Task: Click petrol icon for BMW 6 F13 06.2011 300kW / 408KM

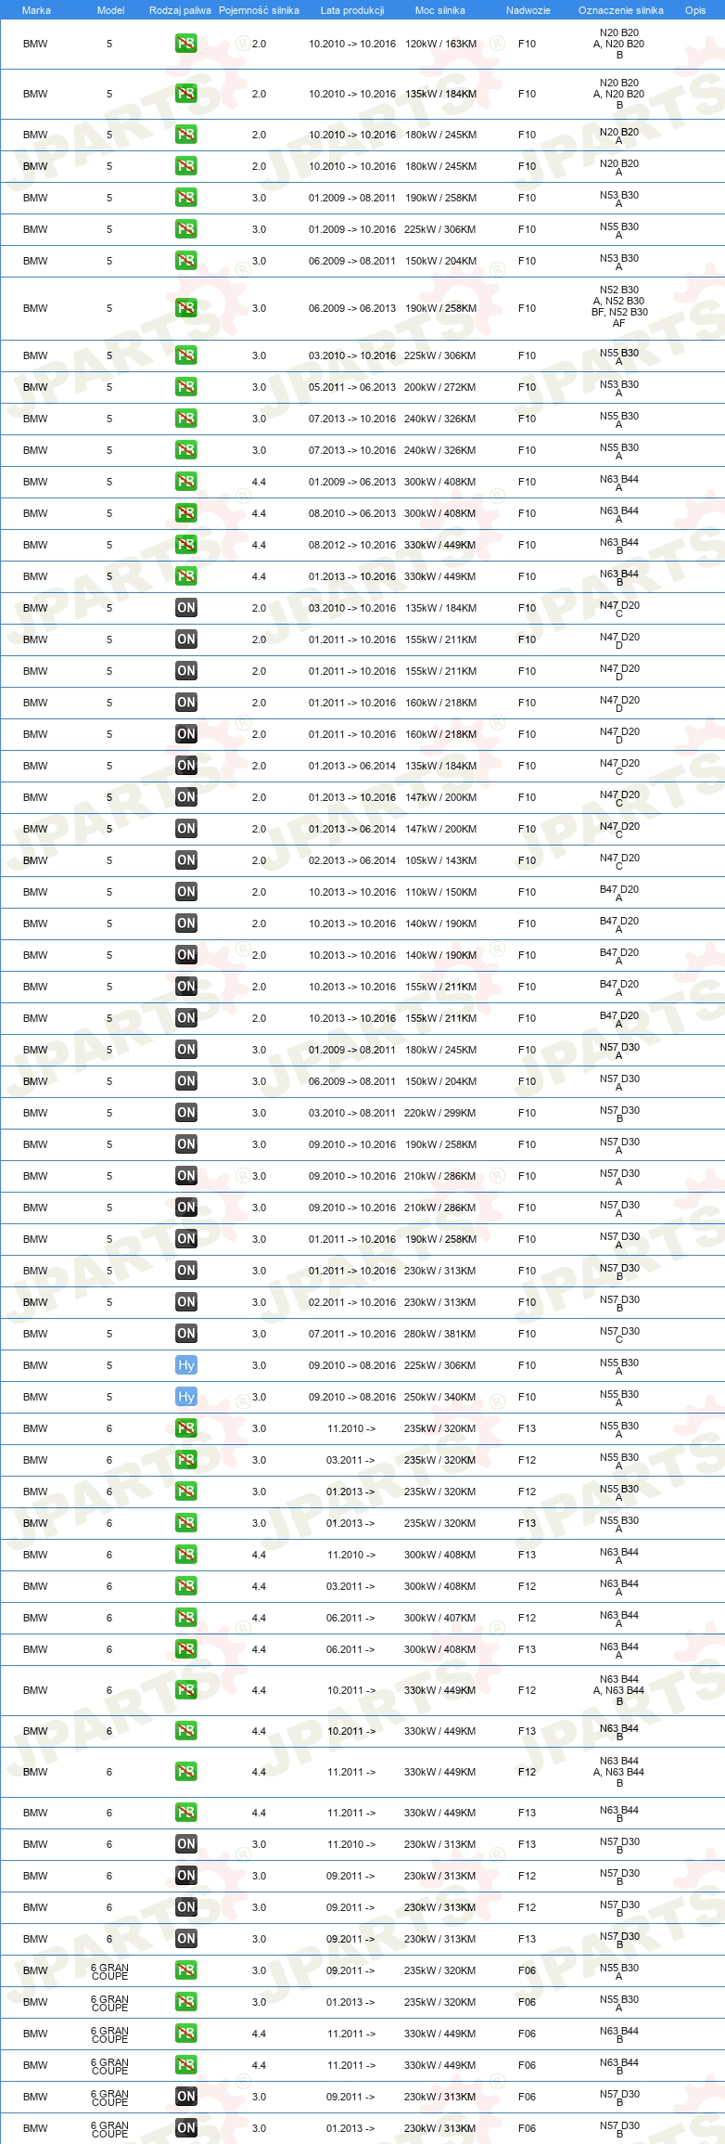Action: 186,1649
